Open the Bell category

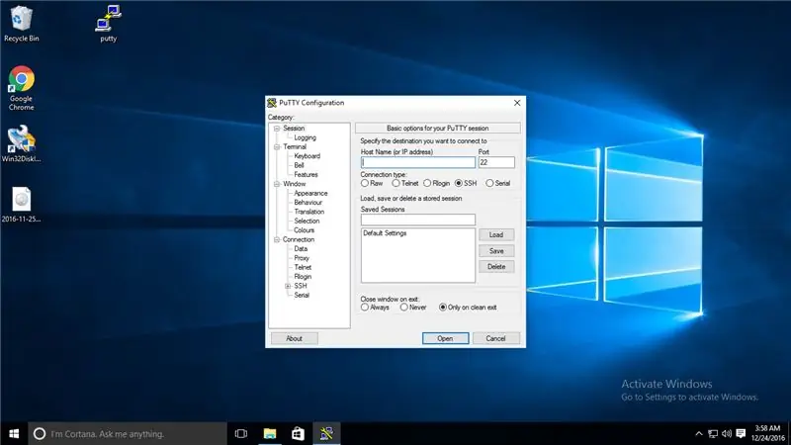tap(300, 165)
